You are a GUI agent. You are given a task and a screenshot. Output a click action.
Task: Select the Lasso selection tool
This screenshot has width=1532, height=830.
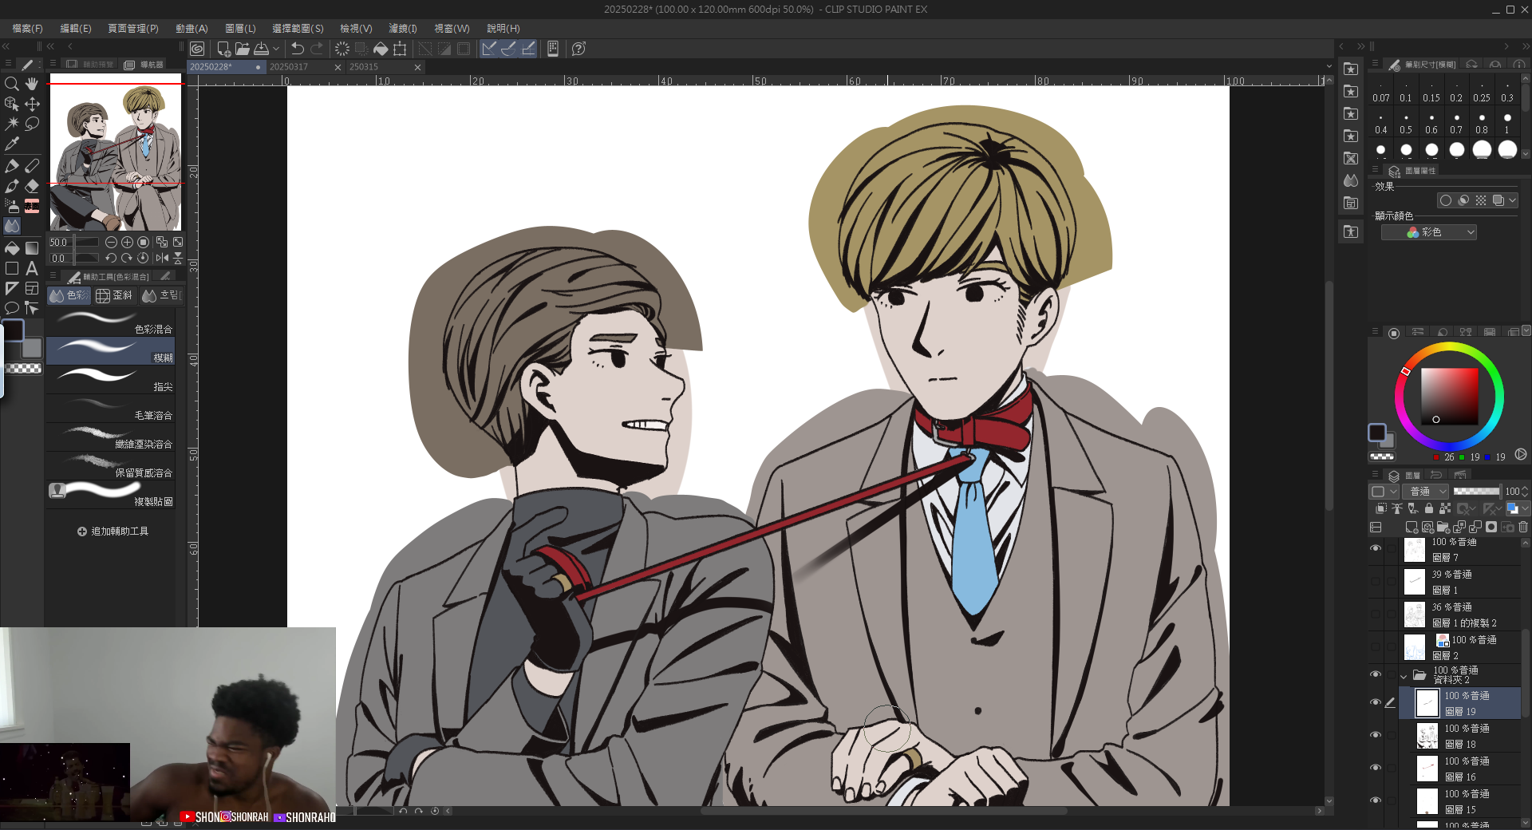(x=32, y=124)
